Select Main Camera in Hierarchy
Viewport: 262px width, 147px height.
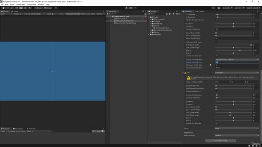pyautogui.click(x=121, y=19)
